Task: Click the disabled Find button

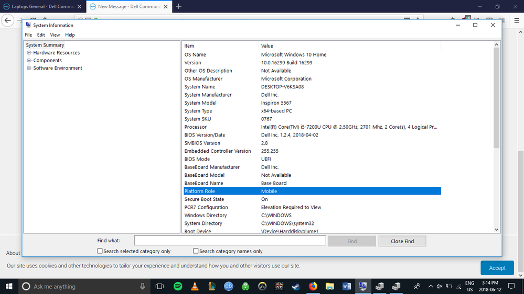Action: point(352,241)
